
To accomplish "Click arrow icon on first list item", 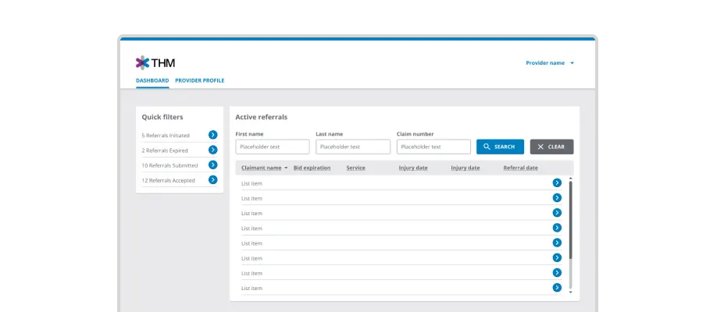I will tap(557, 183).
